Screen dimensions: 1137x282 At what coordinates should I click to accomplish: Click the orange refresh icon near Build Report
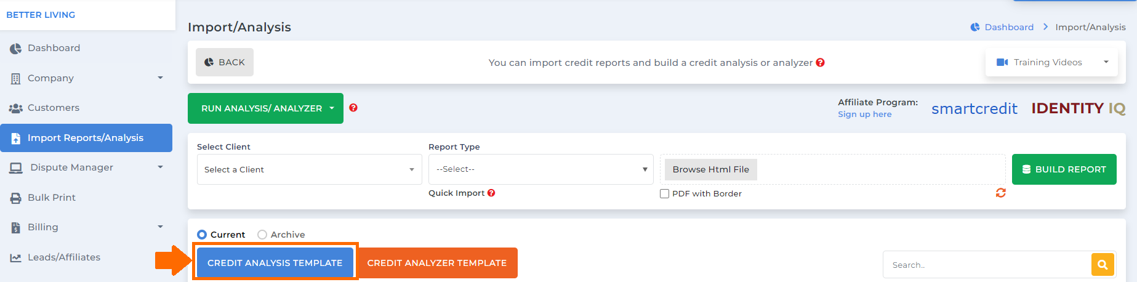click(1001, 193)
